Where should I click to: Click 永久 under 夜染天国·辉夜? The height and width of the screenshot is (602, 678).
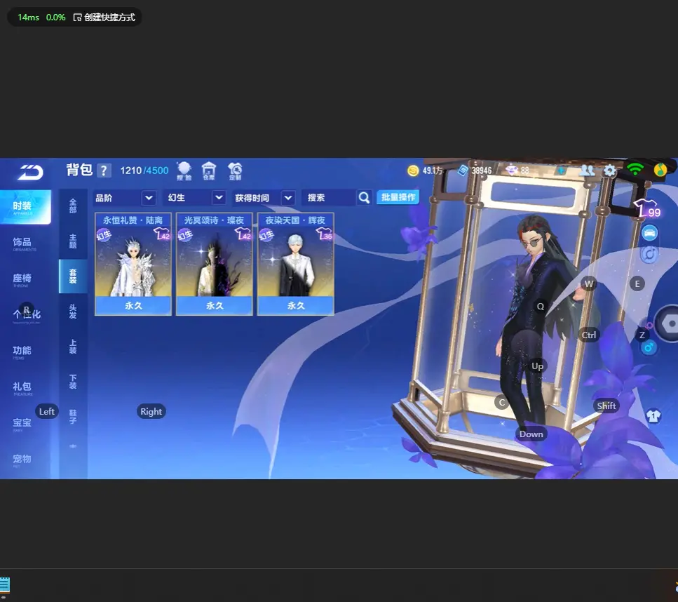pyautogui.click(x=296, y=305)
